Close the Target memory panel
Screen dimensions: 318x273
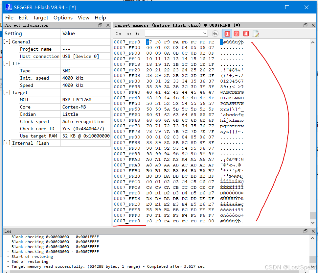coord(313,25)
